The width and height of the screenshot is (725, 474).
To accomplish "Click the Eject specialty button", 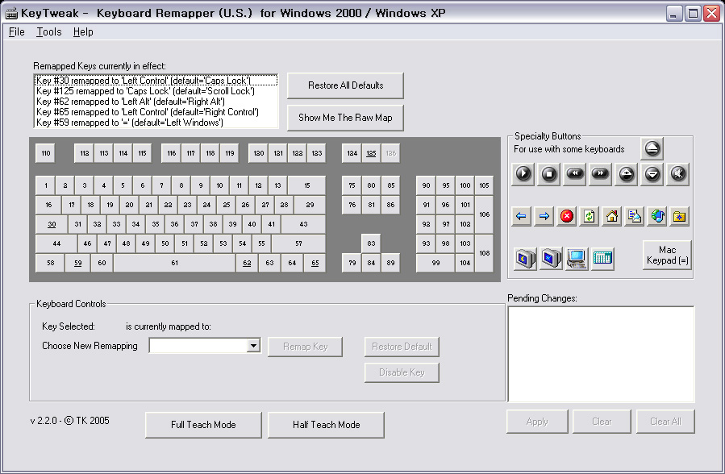I will pos(652,148).
